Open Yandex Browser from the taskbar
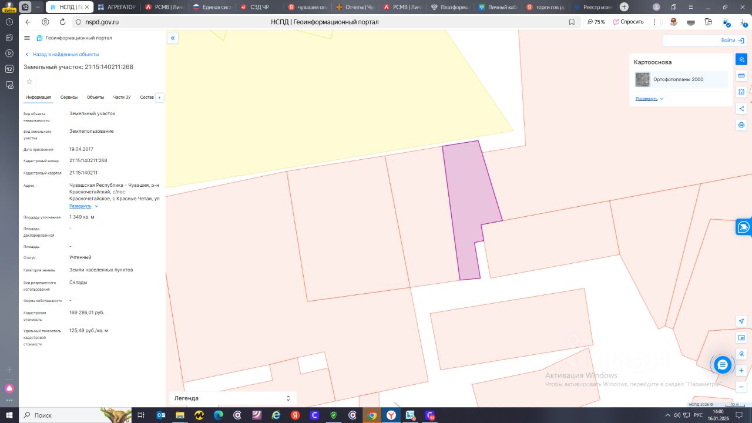 [x=391, y=415]
